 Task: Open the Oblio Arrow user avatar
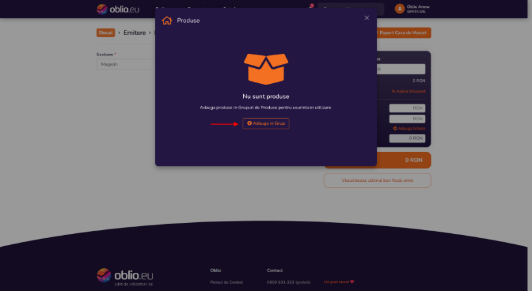(x=400, y=9)
